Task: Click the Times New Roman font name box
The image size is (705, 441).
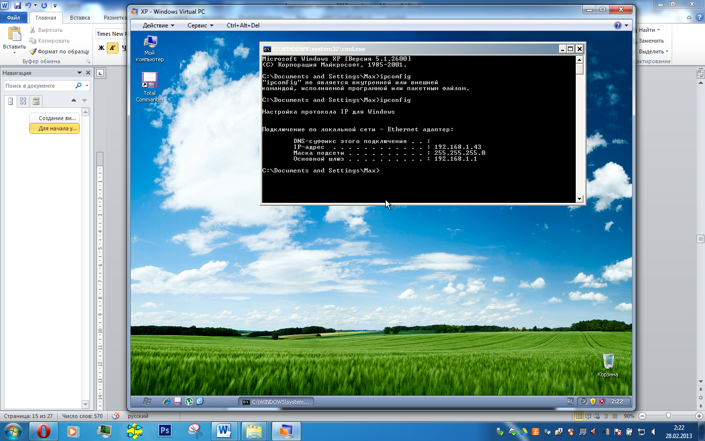Action: (111, 34)
